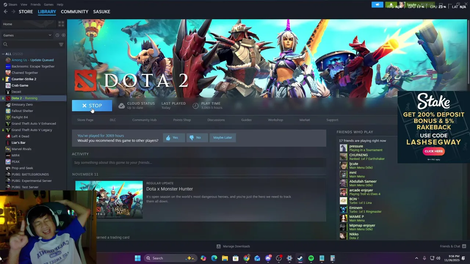Open the Market link
This screenshot has height=264, width=470.
[304, 120]
